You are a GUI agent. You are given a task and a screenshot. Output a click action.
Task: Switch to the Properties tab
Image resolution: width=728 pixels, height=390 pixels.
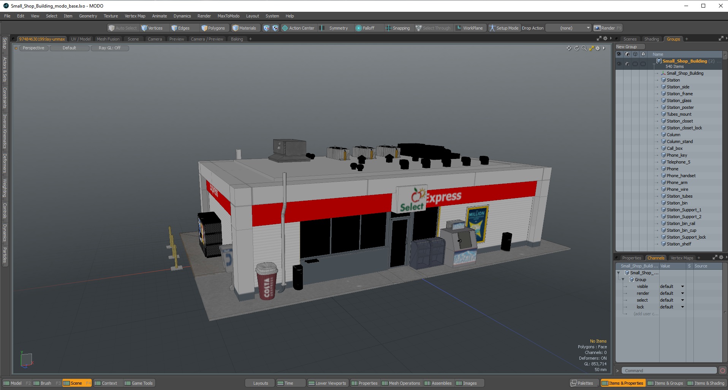tap(631, 258)
